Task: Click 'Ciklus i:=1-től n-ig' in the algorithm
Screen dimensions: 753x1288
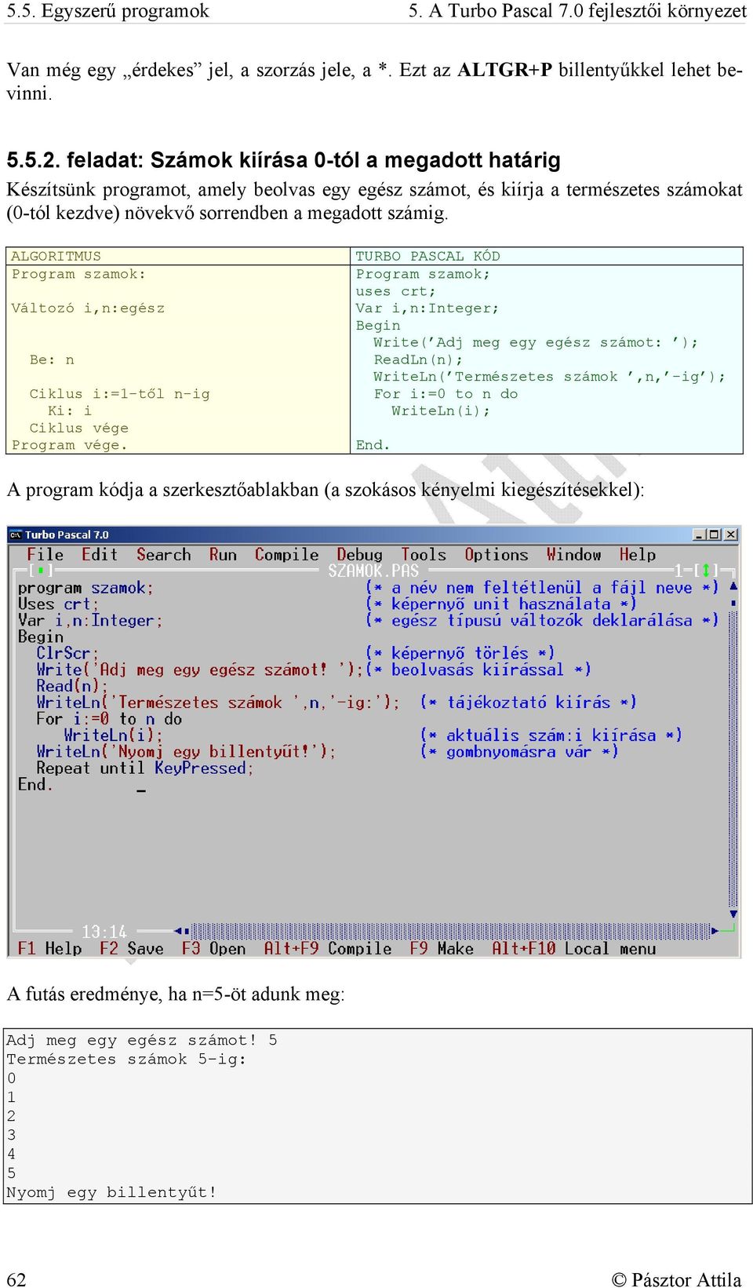Action: 119,394
